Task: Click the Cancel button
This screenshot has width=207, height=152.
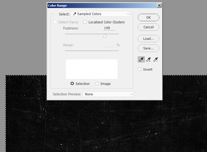Action: tap(148, 27)
